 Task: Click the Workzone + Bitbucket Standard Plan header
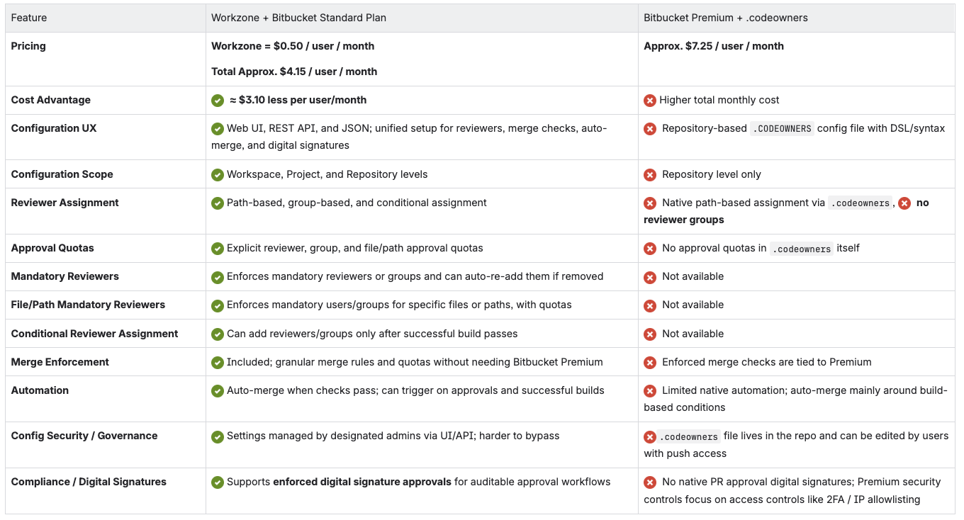pos(298,18)
